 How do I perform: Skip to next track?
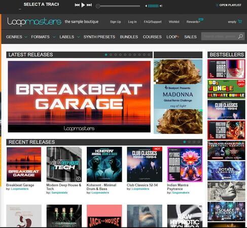(x=89, y=5)
